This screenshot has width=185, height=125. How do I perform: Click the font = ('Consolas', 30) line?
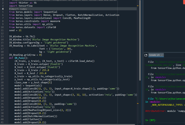(x=56, y=49)
